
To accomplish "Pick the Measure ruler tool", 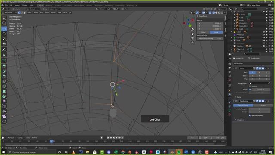I will 4,55.
